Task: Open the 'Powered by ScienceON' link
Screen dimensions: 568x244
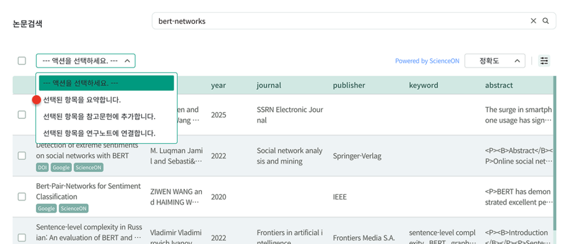Action: [427, 61]
